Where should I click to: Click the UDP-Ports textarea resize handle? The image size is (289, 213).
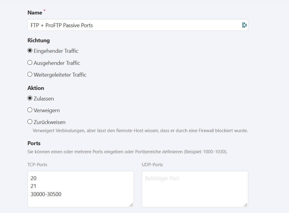(x=246, y=205)
